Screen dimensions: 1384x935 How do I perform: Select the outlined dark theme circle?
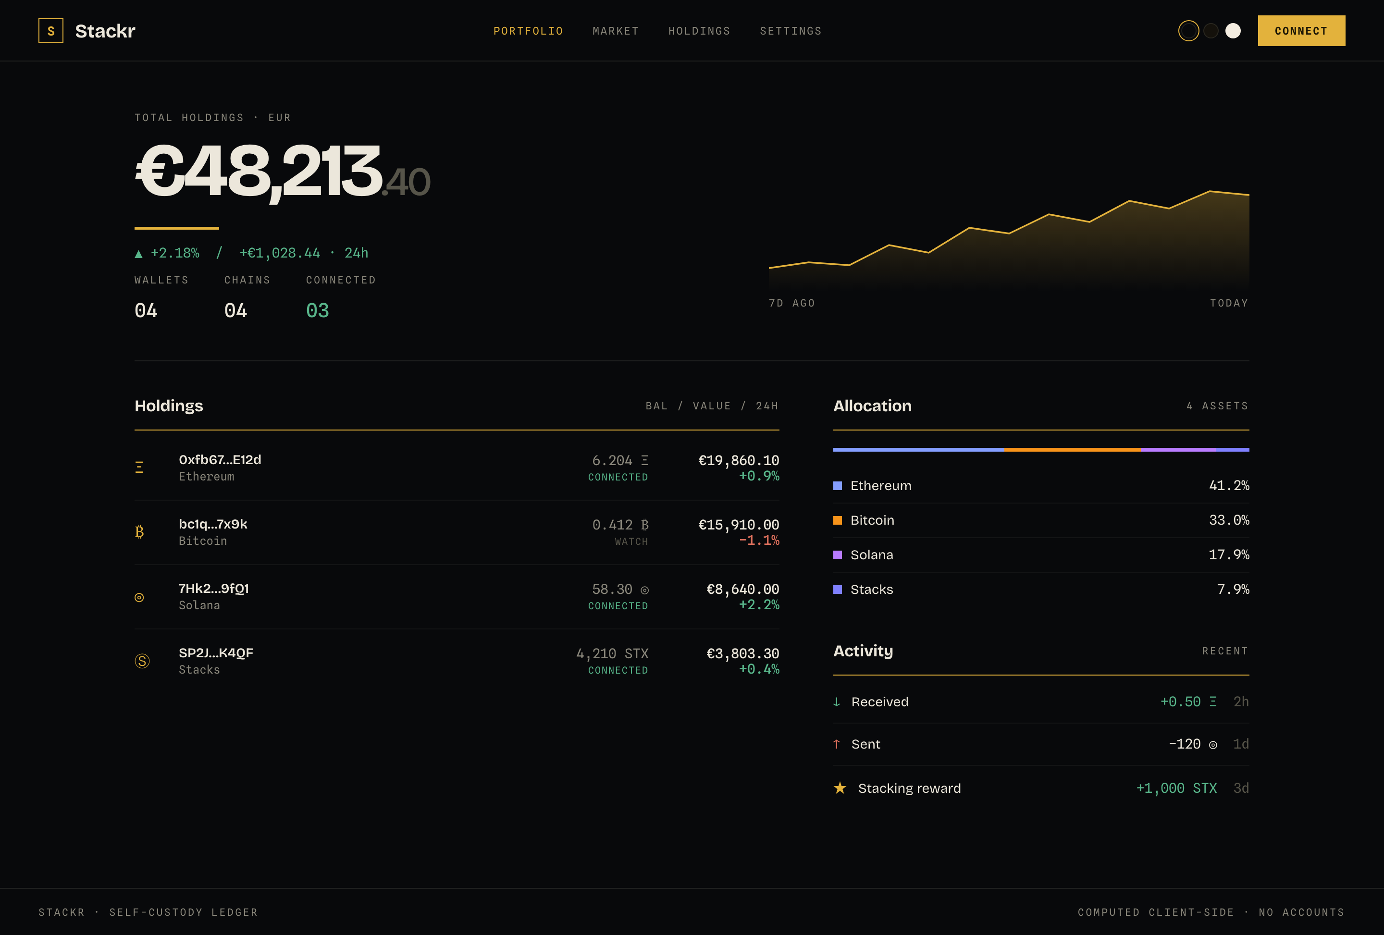click(1189, 31)
